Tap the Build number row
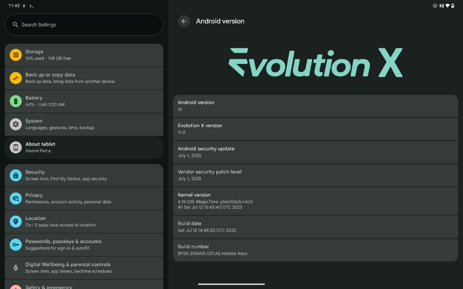Image resolution: width=463 pixels, height=289 pixels. (315, 250)
